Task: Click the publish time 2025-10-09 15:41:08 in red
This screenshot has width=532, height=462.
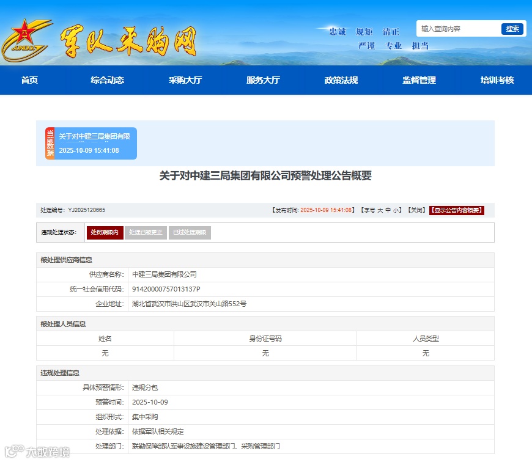Action: [x=326, y=210]
